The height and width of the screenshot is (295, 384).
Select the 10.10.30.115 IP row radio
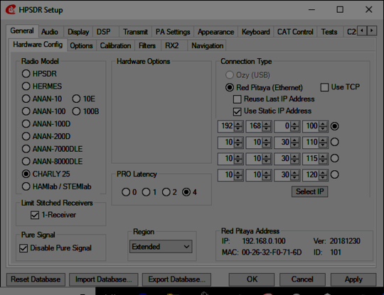pyautogui.click(x=335, y=158)
